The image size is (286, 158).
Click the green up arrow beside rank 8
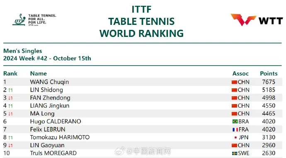pyautogui.click(x=10, y=138)
